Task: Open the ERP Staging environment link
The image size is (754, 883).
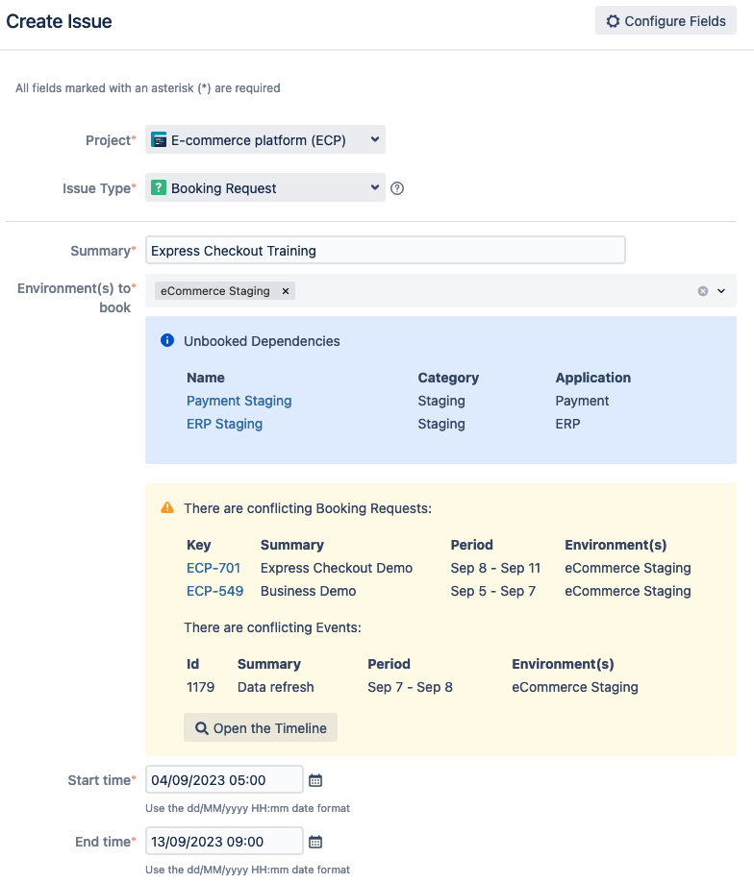Action: 224,424
